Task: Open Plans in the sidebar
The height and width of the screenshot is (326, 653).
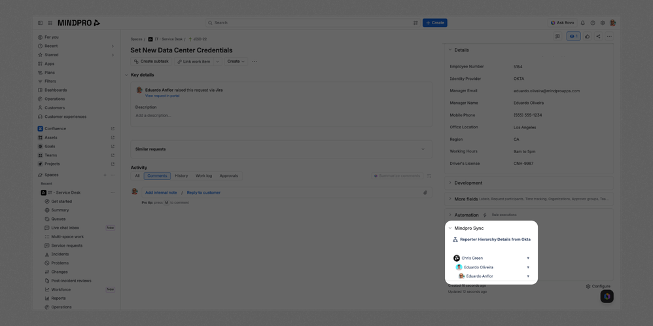Action: click(49, 73)
